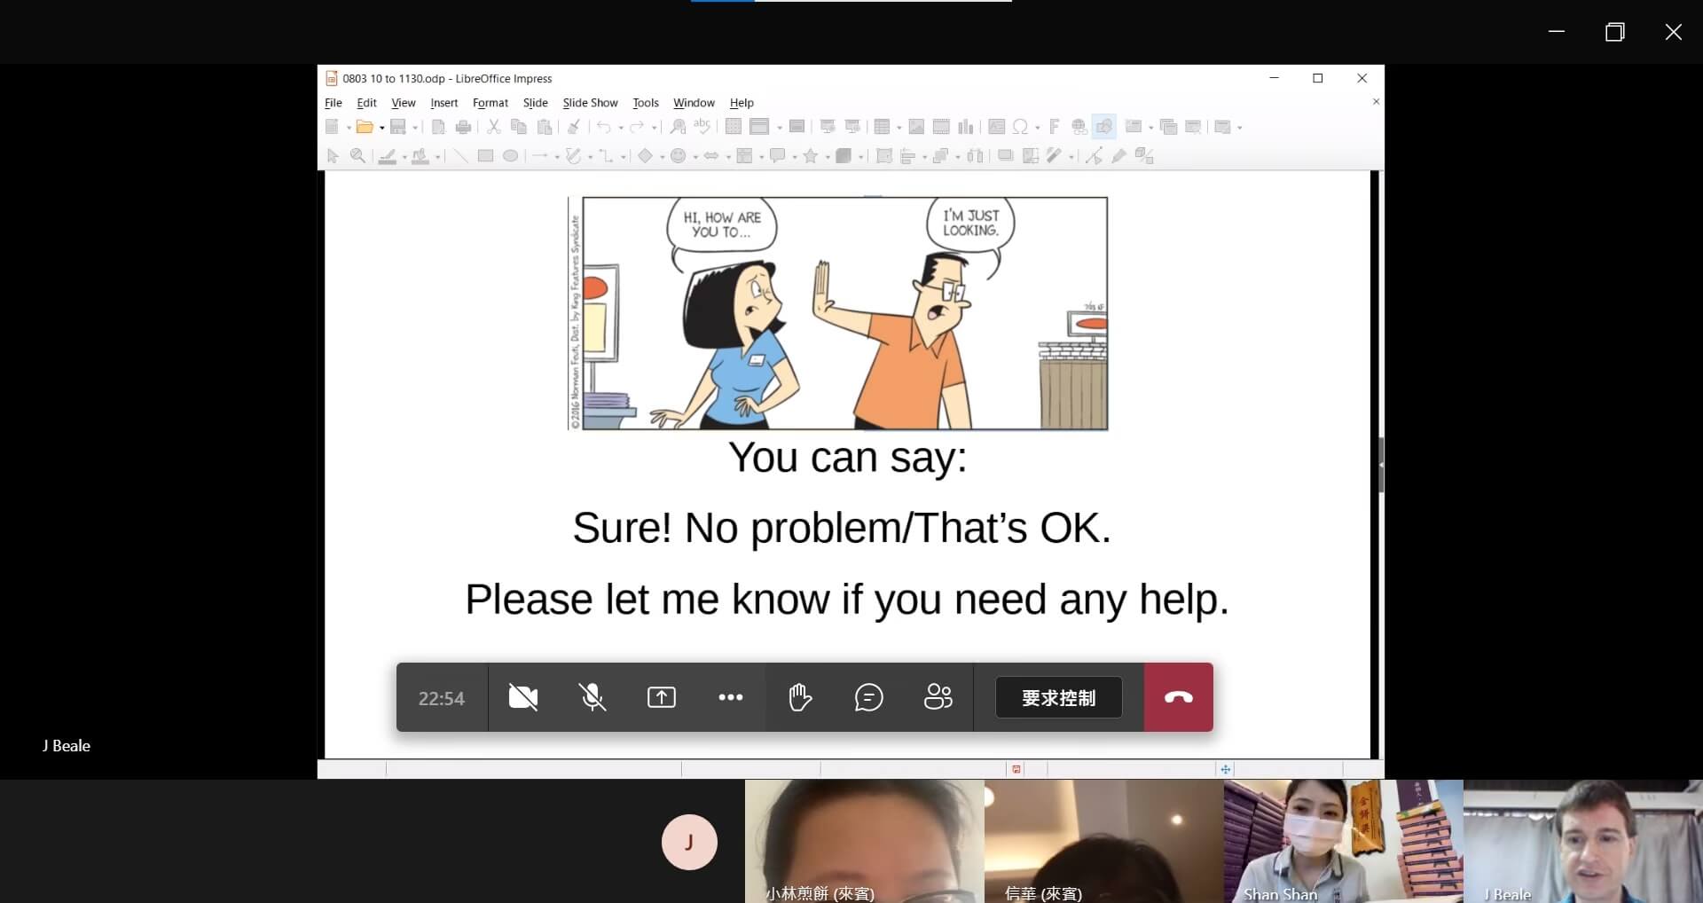
Task: Open the Window menu
Action: pyautogui.click(x=694, y=103)
